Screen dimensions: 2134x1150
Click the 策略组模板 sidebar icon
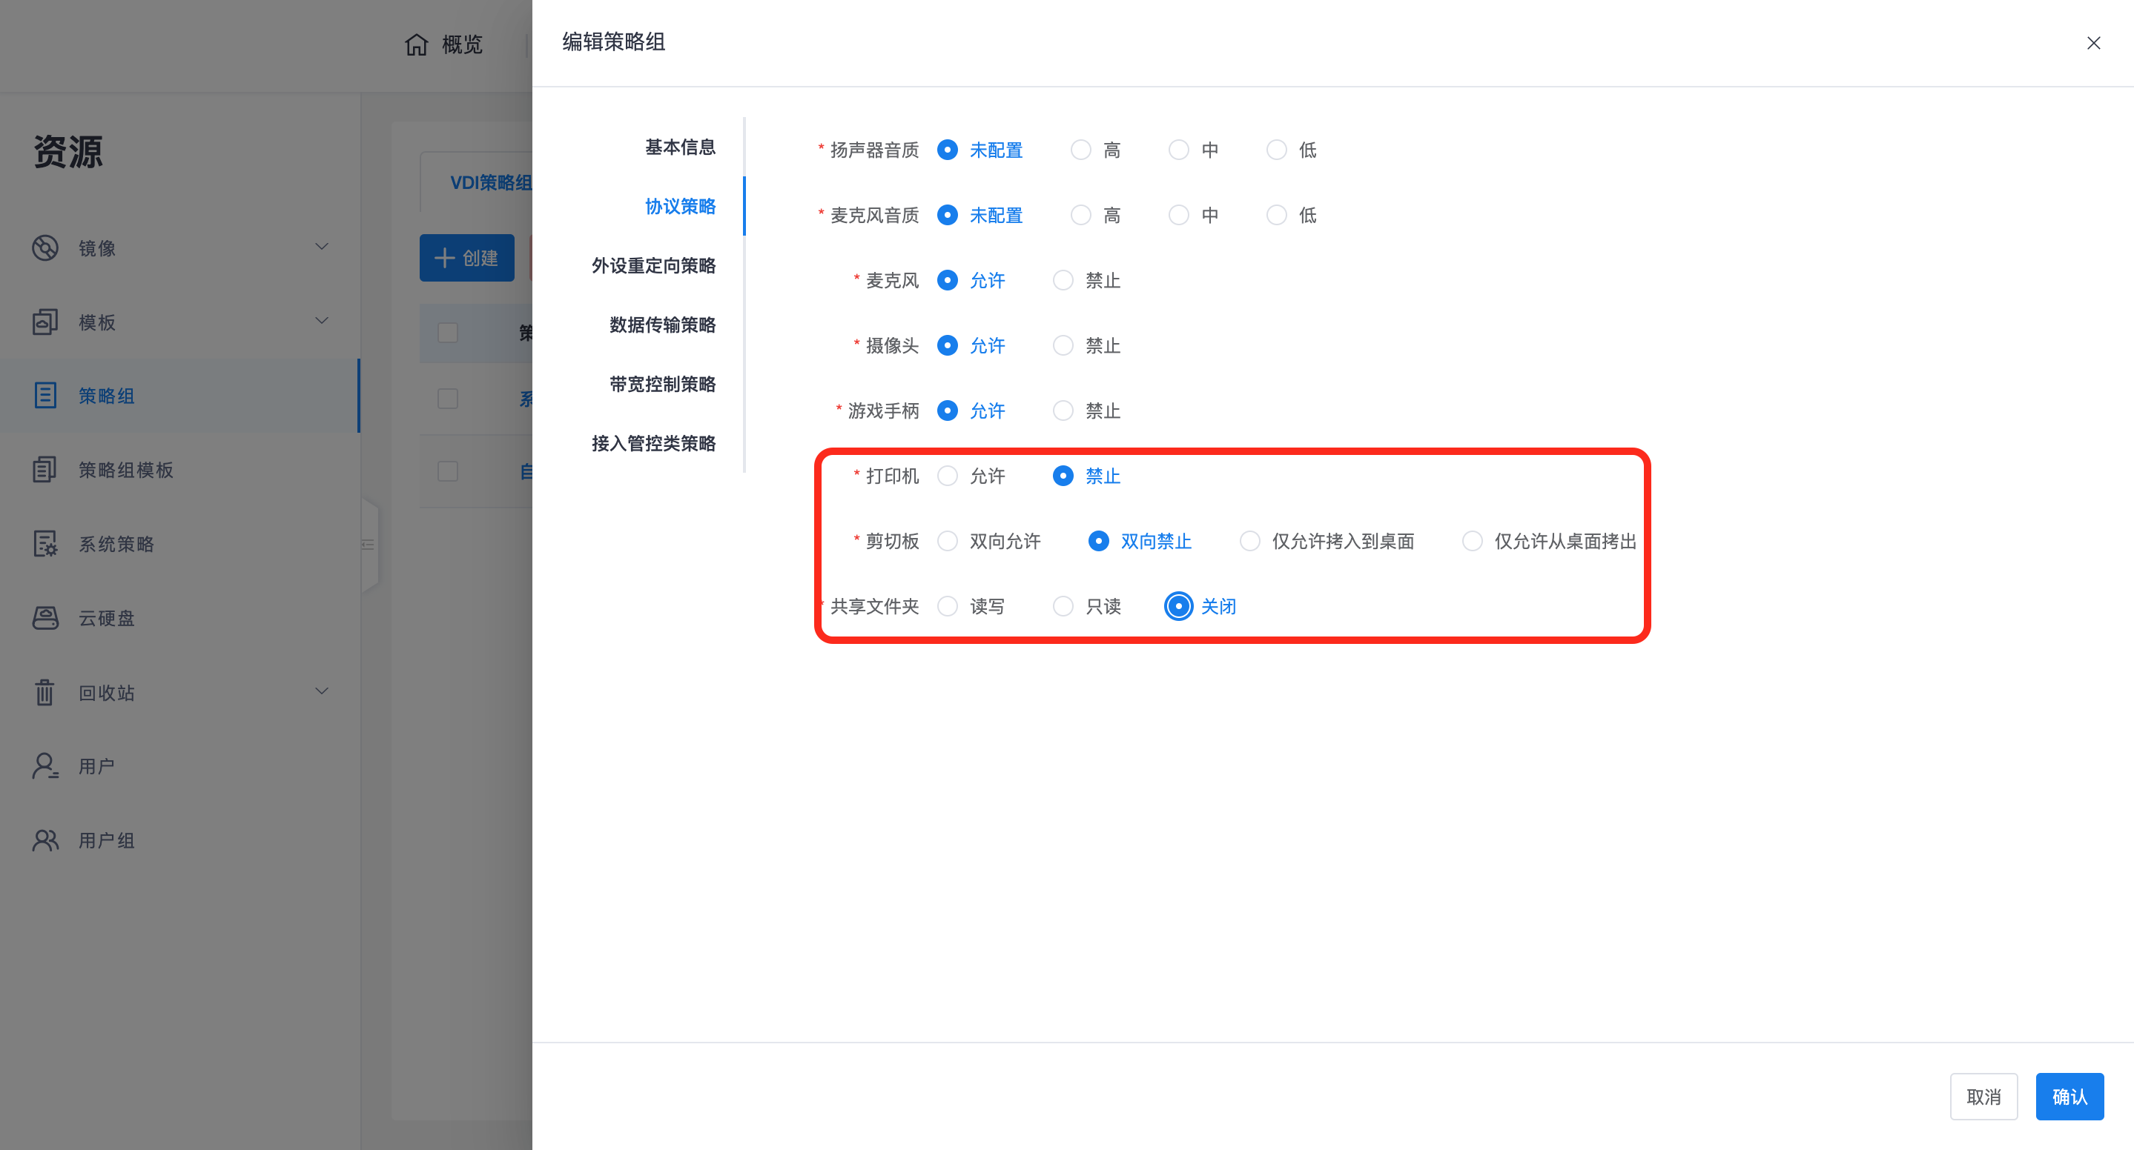coord(44,470)
